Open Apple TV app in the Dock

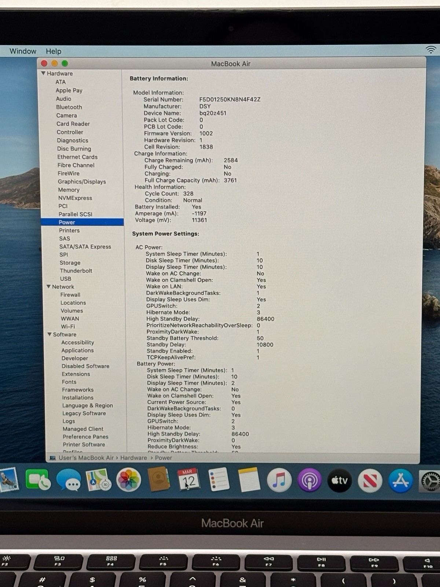tap(340, 480)
